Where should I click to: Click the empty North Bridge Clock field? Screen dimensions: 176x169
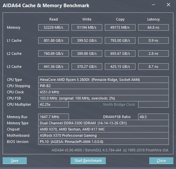[153, 104]
